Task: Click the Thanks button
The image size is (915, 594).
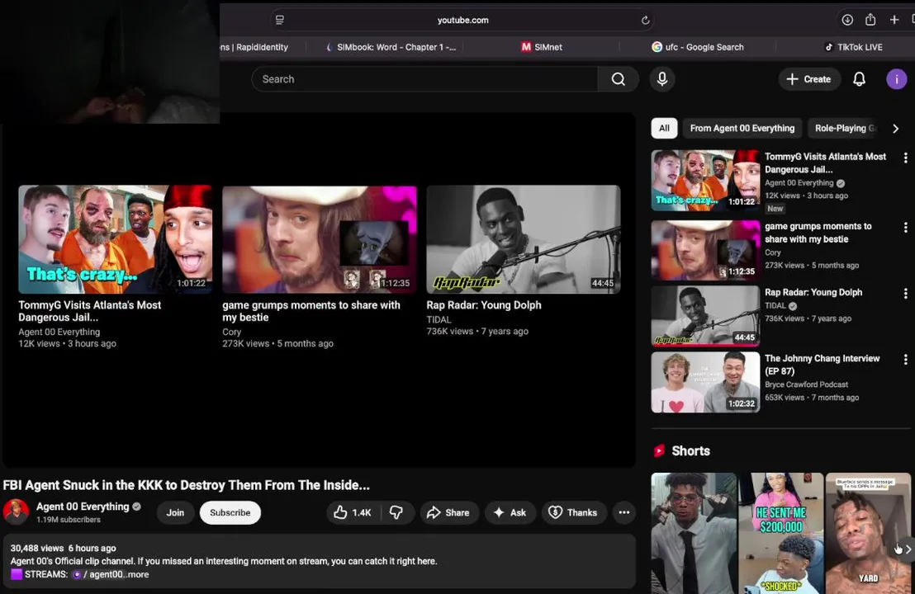Action: pyautogui.click(x=573, y=512)
